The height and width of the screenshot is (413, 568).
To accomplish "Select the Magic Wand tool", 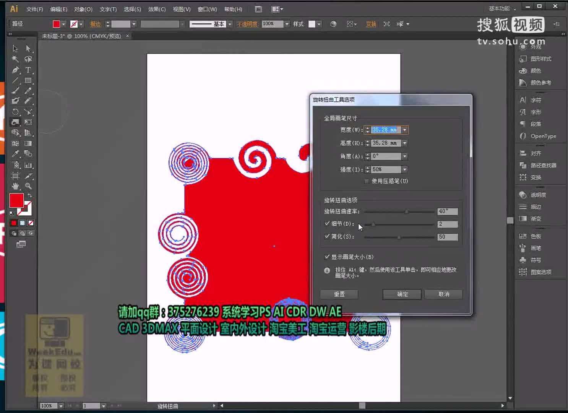I will [x=15, y=59].
